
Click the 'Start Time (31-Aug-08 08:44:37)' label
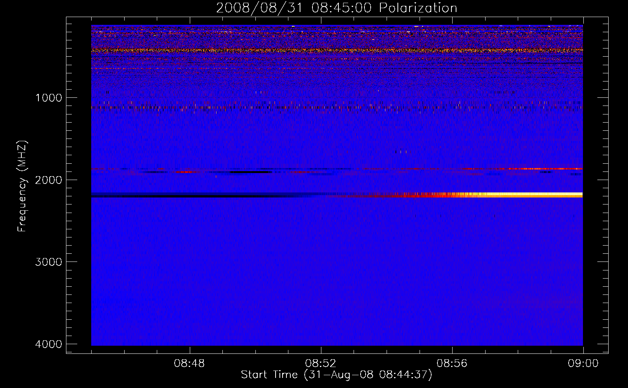coord(337,375)
